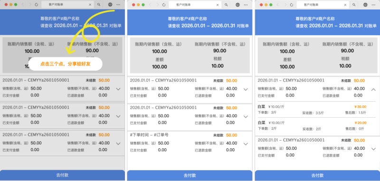The image size is (380, 181).
Task: Click 去付款 button in the left window
Action: [62, 175]
